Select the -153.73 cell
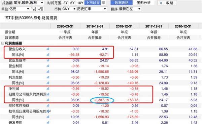This screenshot has width=202, height=124. coord(132,100)
